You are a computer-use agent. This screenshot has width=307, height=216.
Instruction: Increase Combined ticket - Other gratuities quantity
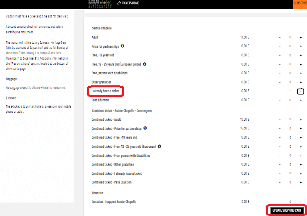301,165
